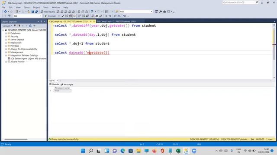Open the find combo box dropdown arrow
This screenshot has width=277, height=155.
click(x=151, y=12)
